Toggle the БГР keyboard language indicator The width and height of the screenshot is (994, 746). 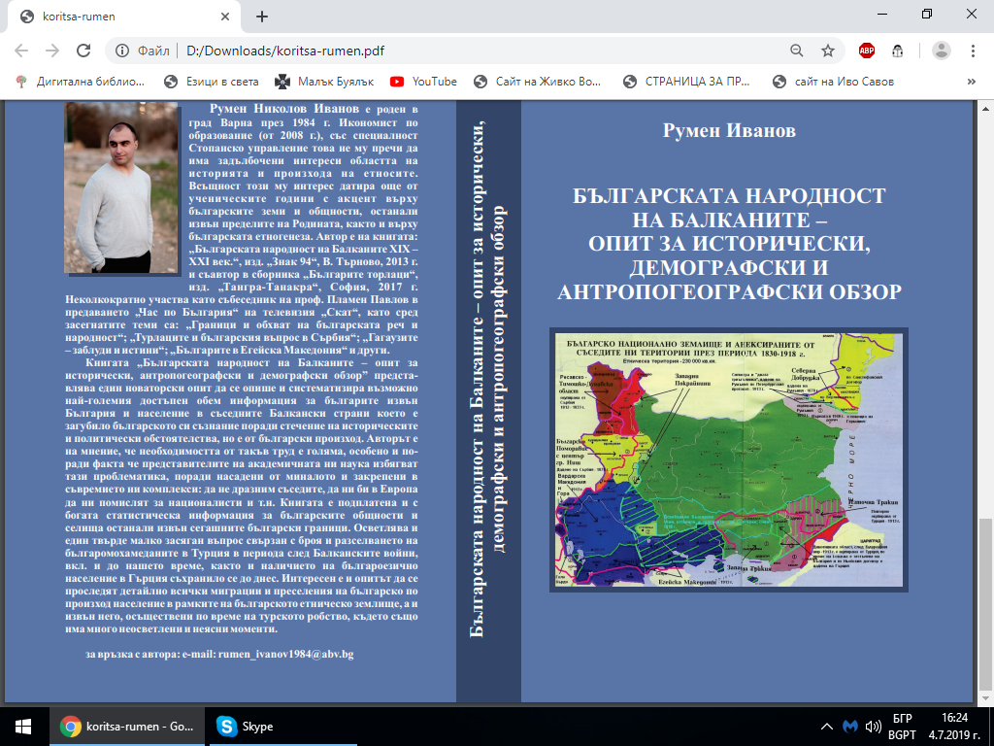pyautogui.click(x=902, y=720)
